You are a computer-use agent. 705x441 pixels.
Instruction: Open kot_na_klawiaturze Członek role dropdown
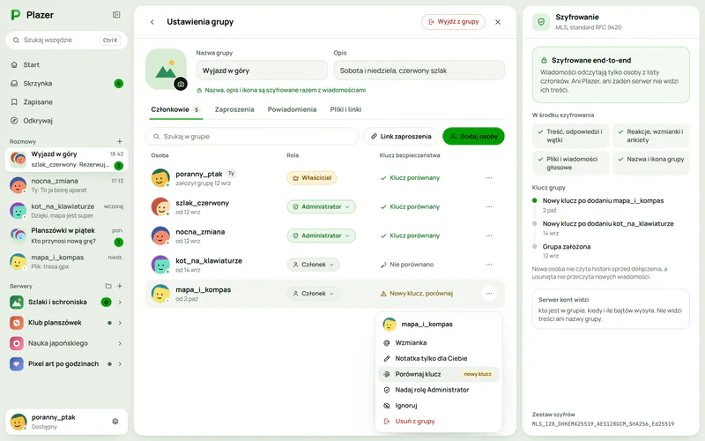coord(314,265)
